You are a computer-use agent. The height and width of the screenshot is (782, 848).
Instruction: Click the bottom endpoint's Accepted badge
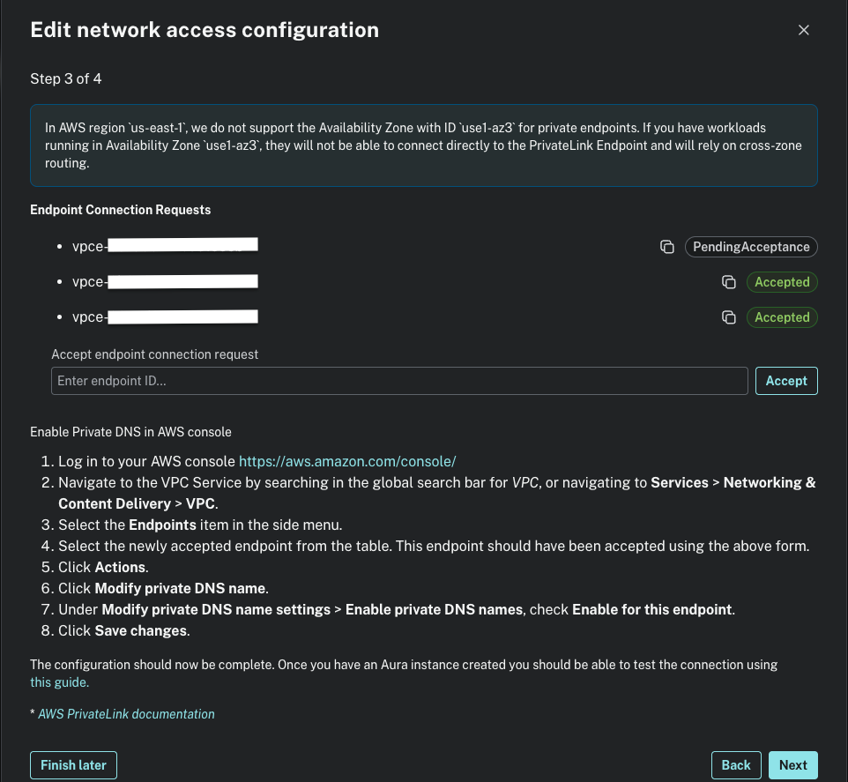(782, 317)
